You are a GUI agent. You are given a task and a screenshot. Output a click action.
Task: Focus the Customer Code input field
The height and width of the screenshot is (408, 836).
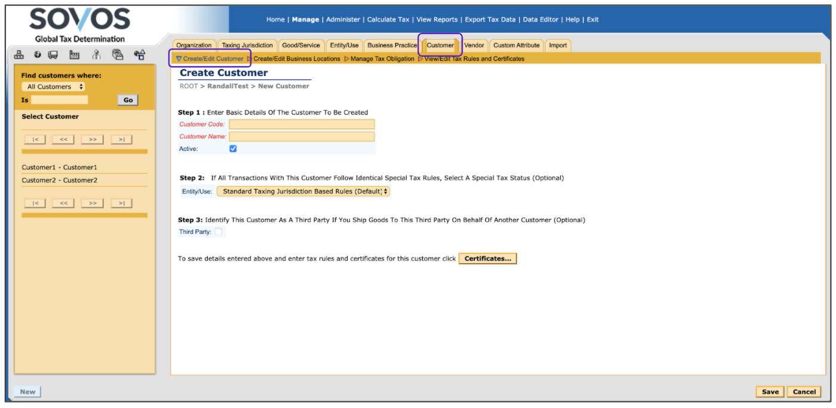click(x=302, y=125)
